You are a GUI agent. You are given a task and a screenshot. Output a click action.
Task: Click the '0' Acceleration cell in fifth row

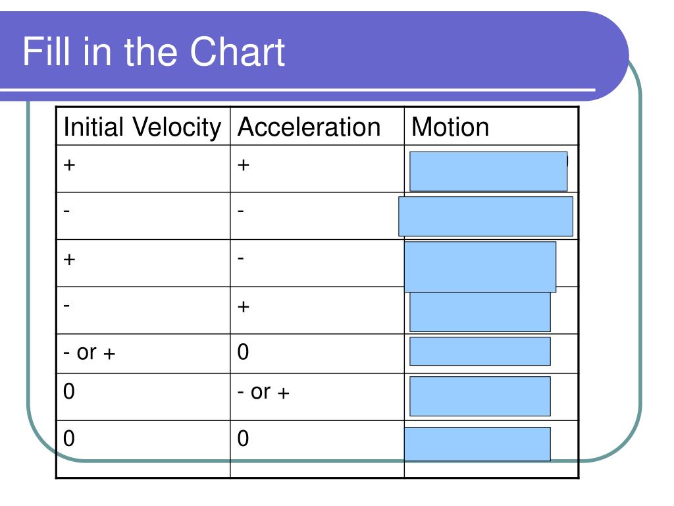coord(317,354)
